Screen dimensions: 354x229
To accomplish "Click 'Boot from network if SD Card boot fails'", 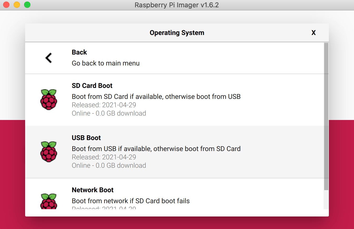I will click(131, 201).
